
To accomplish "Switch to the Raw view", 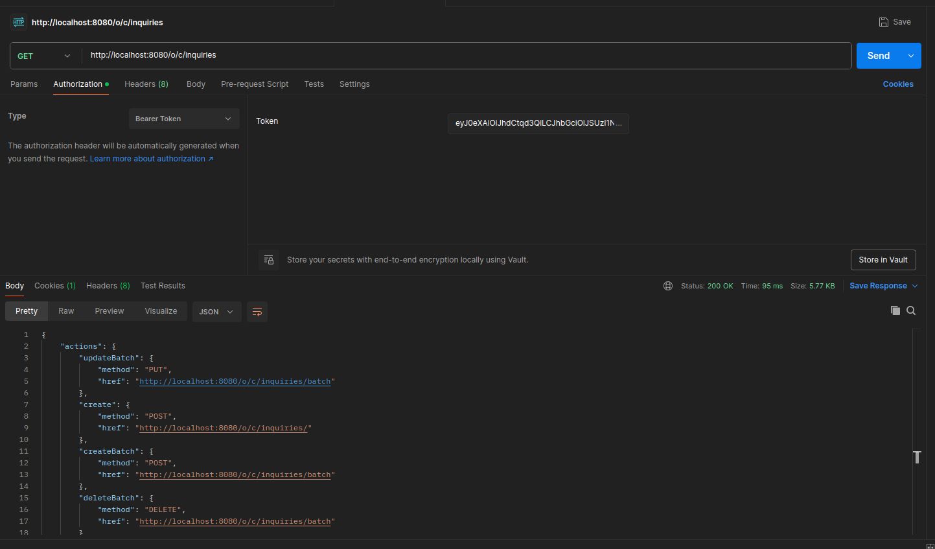I will (x=66, y=311).
